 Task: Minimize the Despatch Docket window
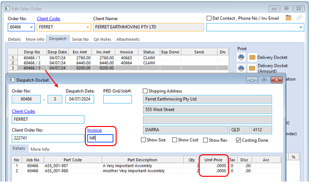(252, 80)
